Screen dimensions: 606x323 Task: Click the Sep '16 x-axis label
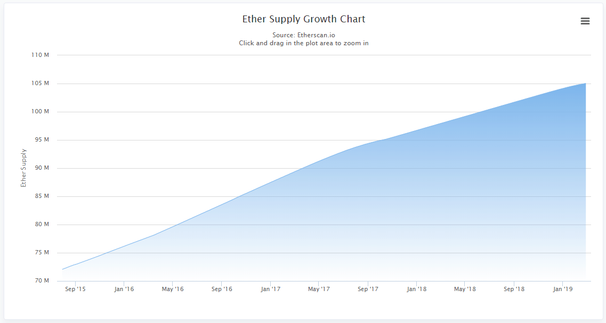[222, 289]
